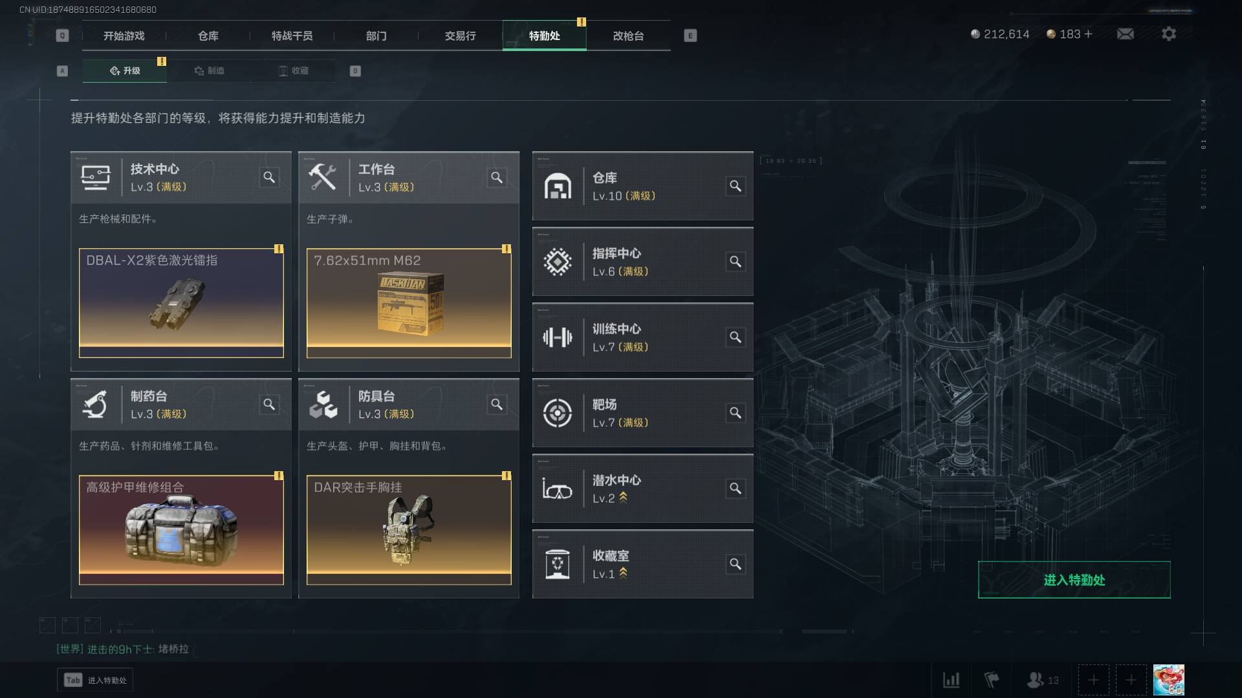This screenshot has height=698, width=1242.
Task: Click the flag icon in bottom bar
Action: coord(991,680)
